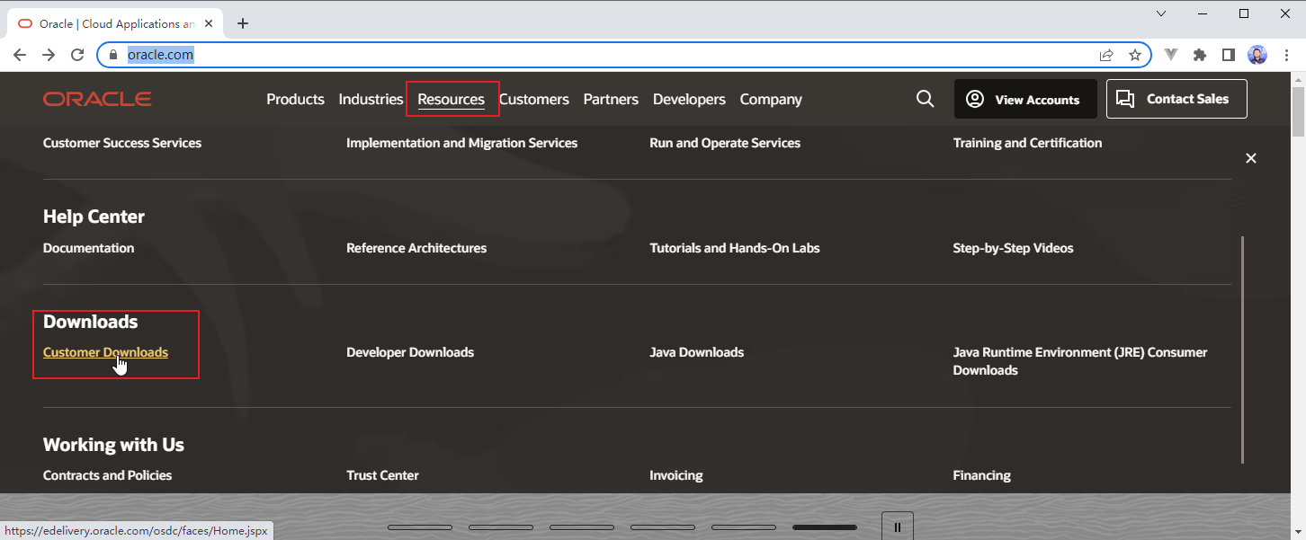Click the Oracle logo
The width and height of the screenshot is (1306, 540).
tap(97, 99)
